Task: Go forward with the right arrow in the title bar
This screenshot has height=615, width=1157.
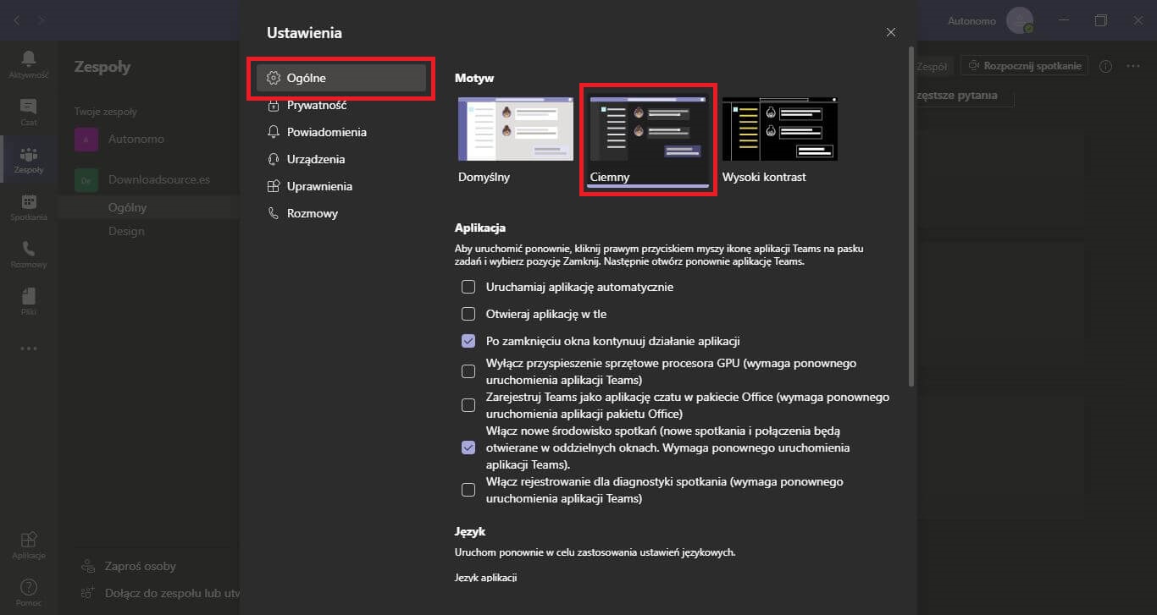Action: click(x=42, y=19)
